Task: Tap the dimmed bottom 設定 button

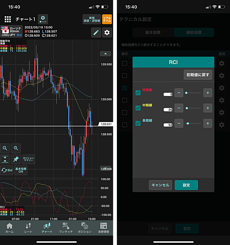Action: [x=187, y=228]
